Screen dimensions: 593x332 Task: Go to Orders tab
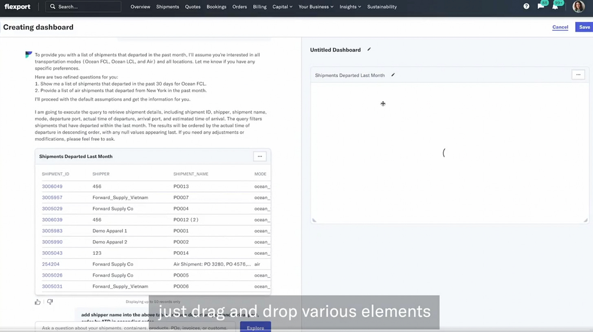pos(239,7)
